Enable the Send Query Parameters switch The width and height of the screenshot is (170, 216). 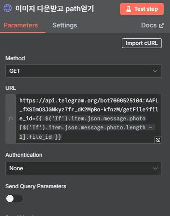pos(14,198)
